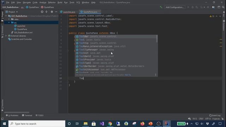Choose Tooltip completion suggestion
Screen dimensions: 226x127
coord(115,43)
